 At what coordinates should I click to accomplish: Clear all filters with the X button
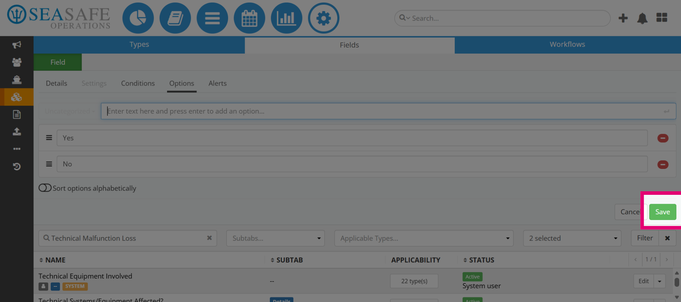668,238
